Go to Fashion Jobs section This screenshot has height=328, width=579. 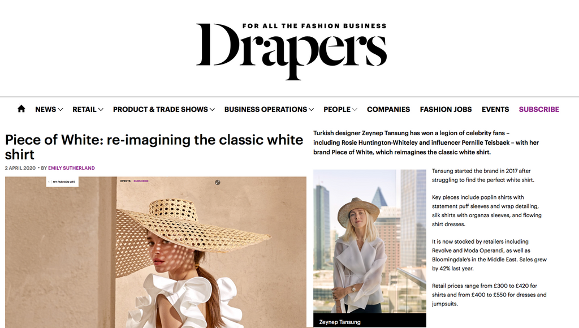tap(446, 109)
